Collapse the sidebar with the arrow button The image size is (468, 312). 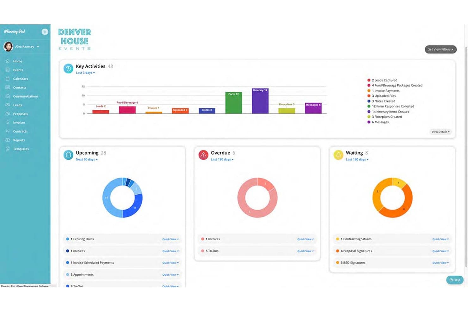click(45, 32)
